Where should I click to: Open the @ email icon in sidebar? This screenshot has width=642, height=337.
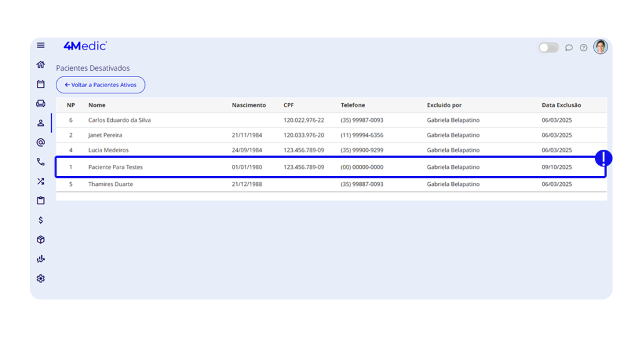tap(41, 142)
